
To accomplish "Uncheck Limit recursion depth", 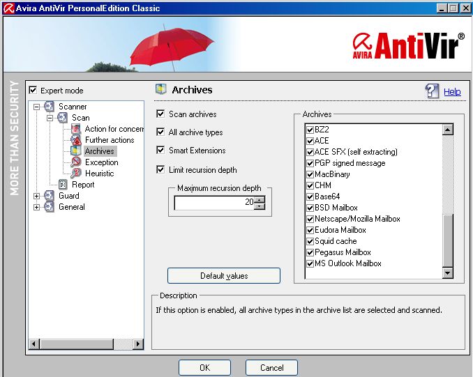I will tap(160, 169).
